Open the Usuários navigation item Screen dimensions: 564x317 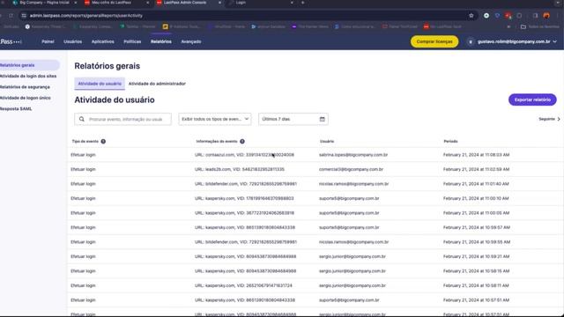point(72,41)
